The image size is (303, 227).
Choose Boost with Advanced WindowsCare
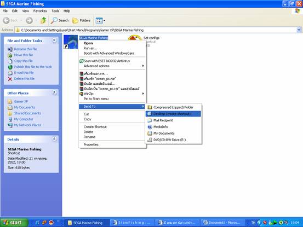tap(112, 53)
